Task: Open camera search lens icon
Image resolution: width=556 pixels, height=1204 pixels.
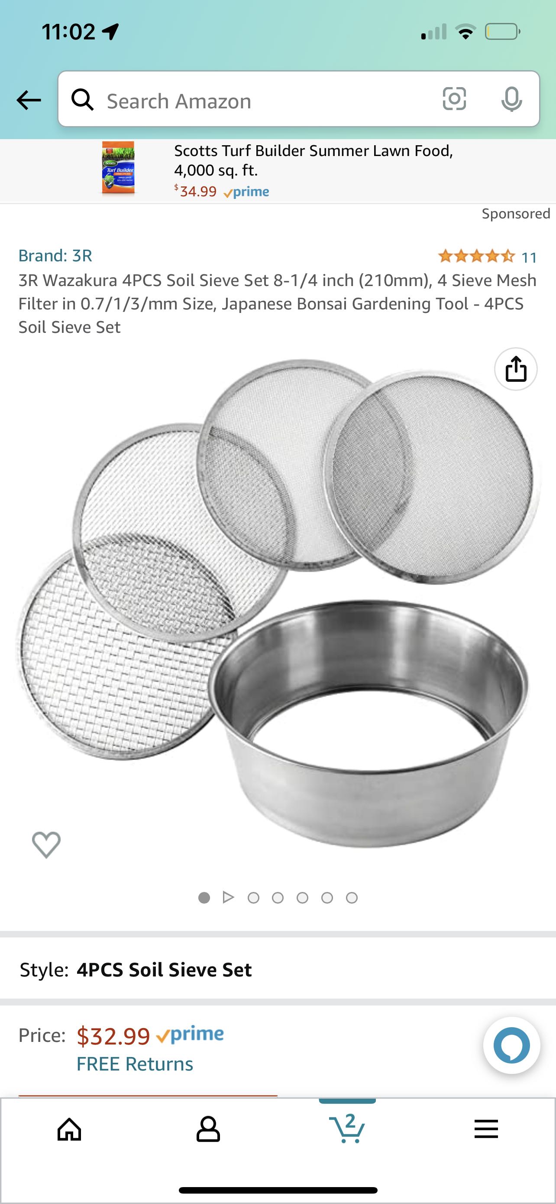Action: pyautogui.click(x=454, y=99)
